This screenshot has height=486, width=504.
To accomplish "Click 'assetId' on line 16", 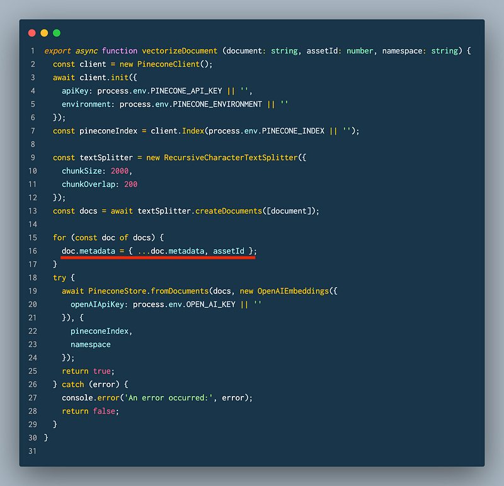I will point(229,251).
